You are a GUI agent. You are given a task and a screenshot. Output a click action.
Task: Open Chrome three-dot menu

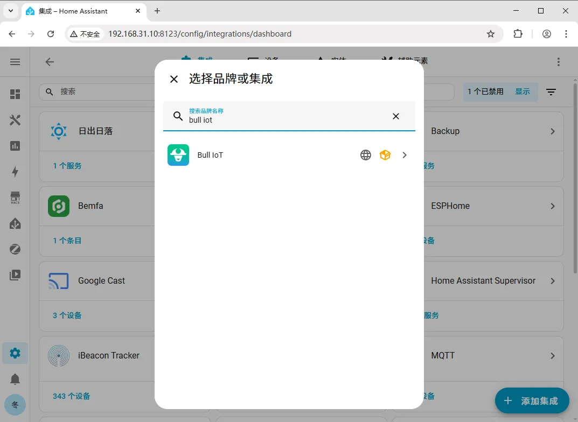tap(566, 34)
